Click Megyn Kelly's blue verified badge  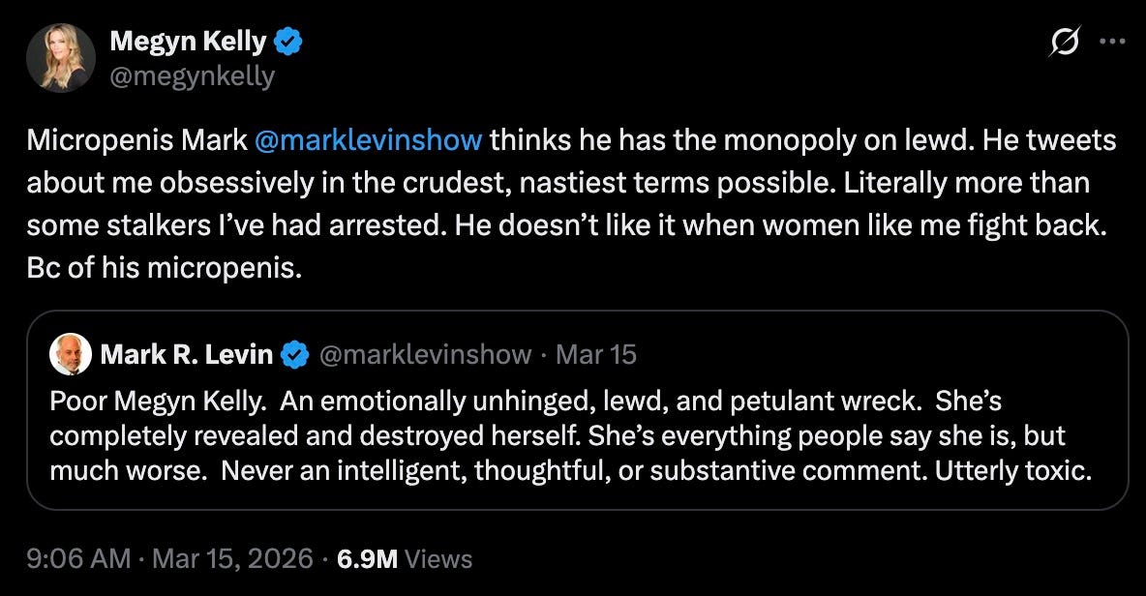(x=289, y=42)
